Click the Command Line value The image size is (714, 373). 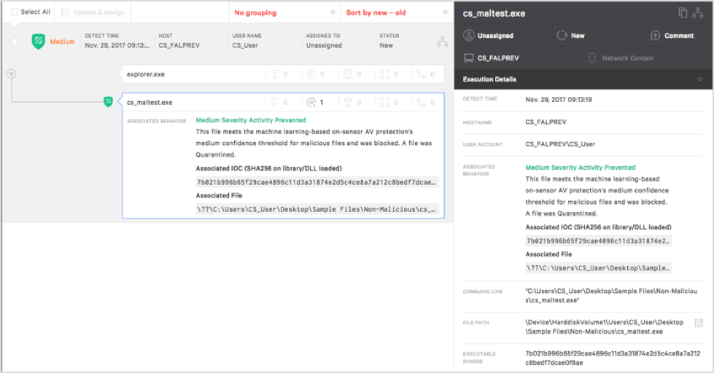coord(611,296)
